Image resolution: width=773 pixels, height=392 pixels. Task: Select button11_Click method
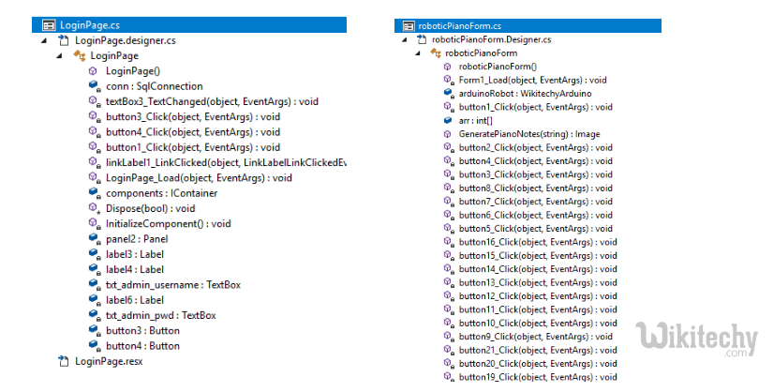point(538,309)
